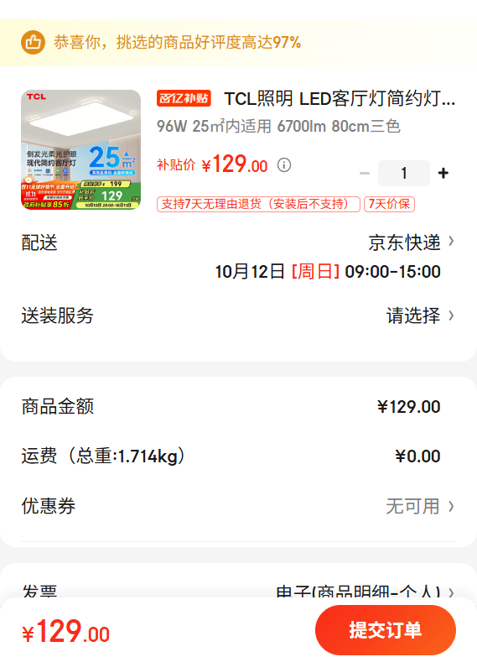
Task: Submit order with 提交订单 button
Action: click(x=386, y=630)
